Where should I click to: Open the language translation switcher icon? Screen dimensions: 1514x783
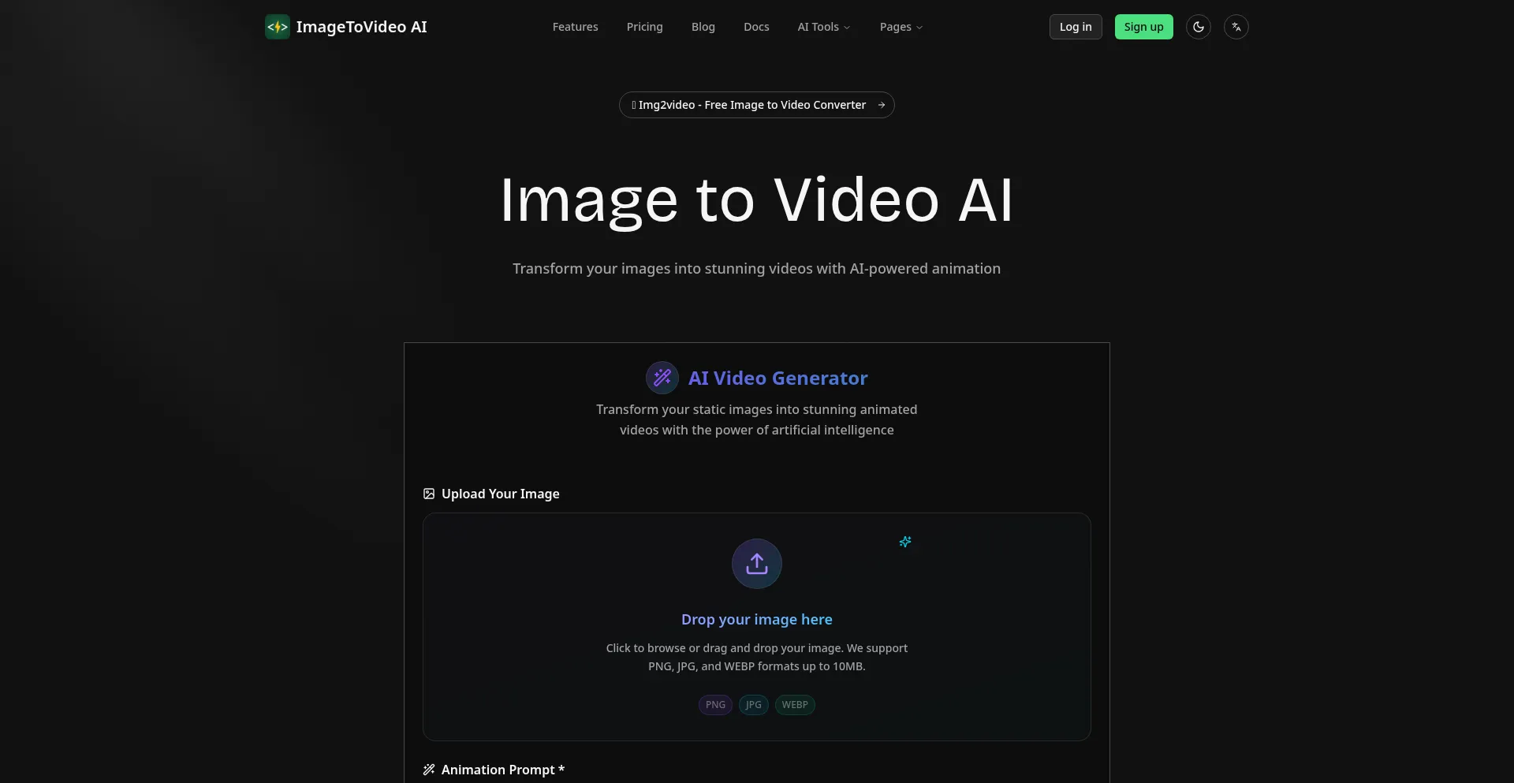1236,27
